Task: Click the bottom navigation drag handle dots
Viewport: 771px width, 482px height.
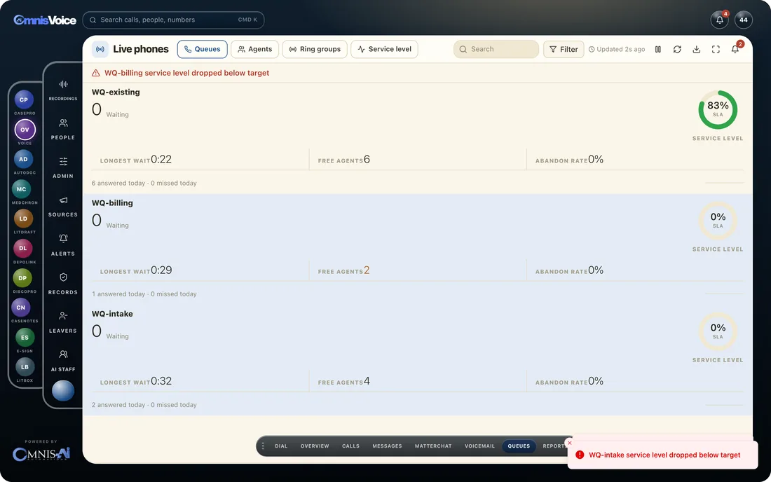Action: [x=263, y=446]
